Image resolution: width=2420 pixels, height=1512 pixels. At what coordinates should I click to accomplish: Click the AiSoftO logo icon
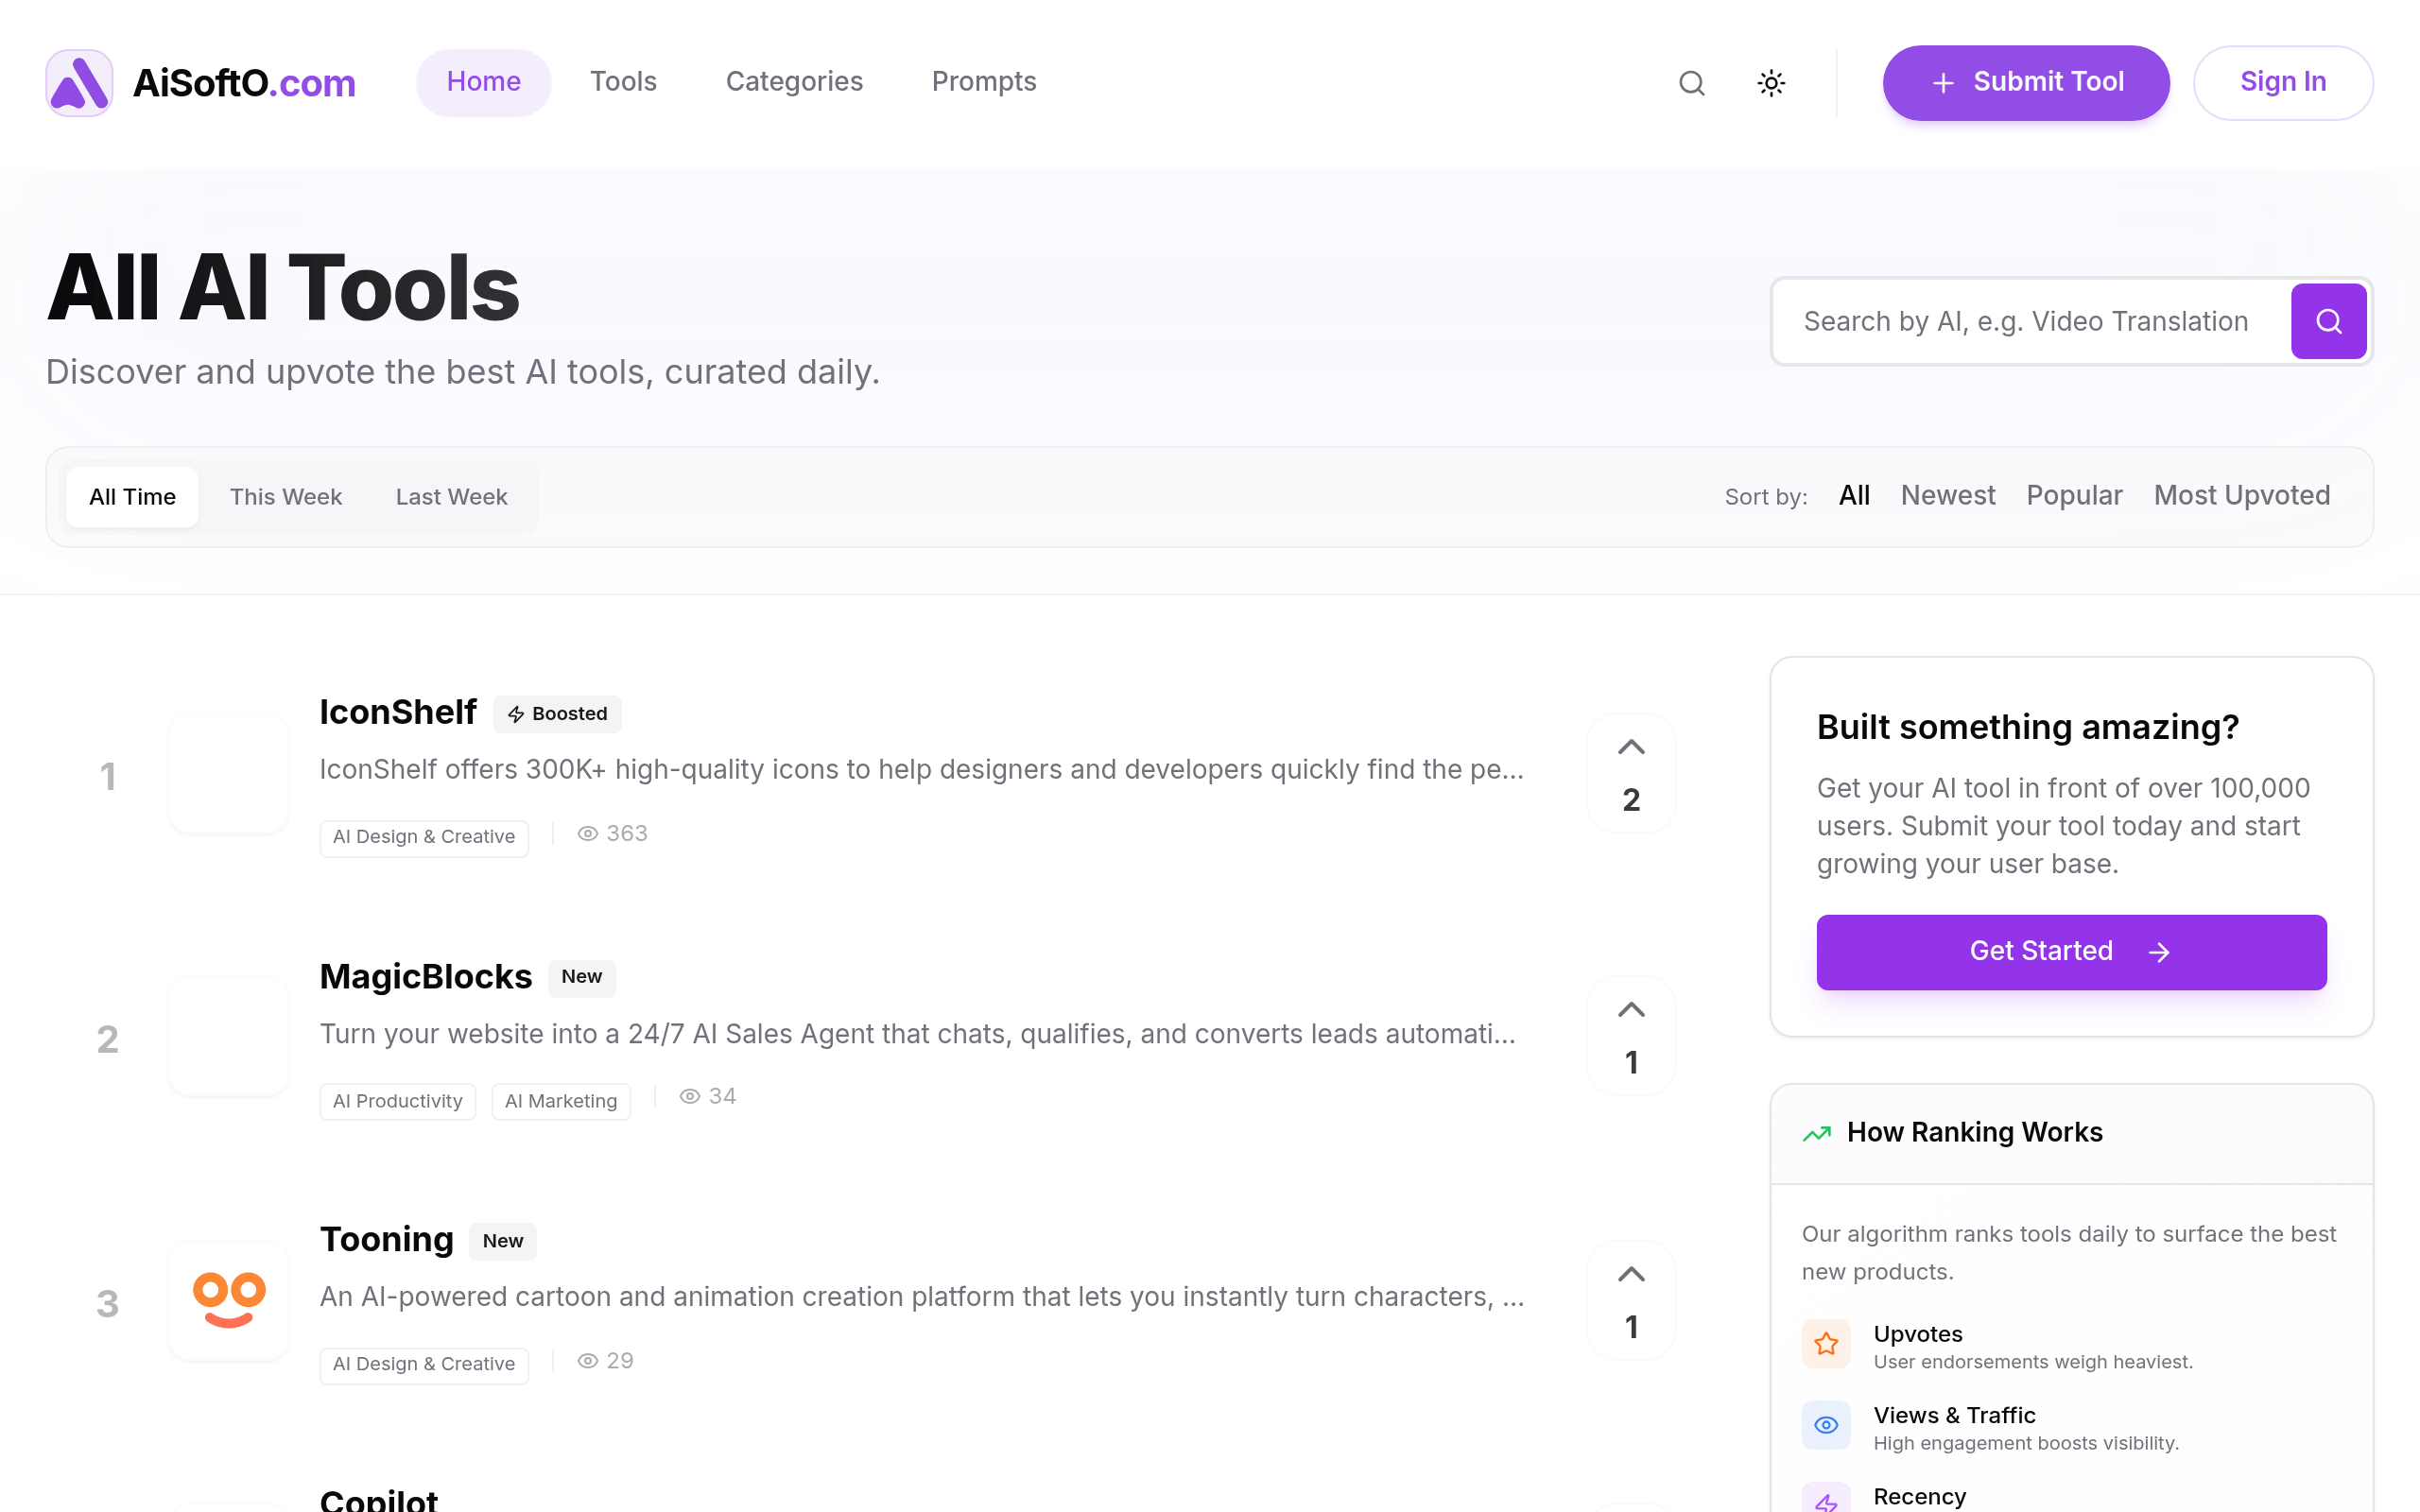tap(79, 82)
